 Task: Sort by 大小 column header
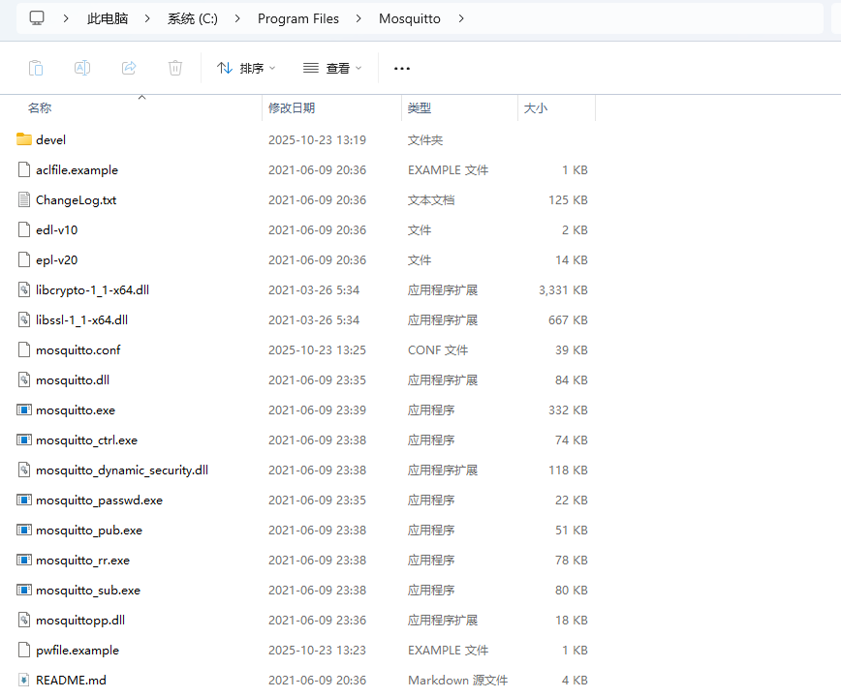(x=536, y=108)
